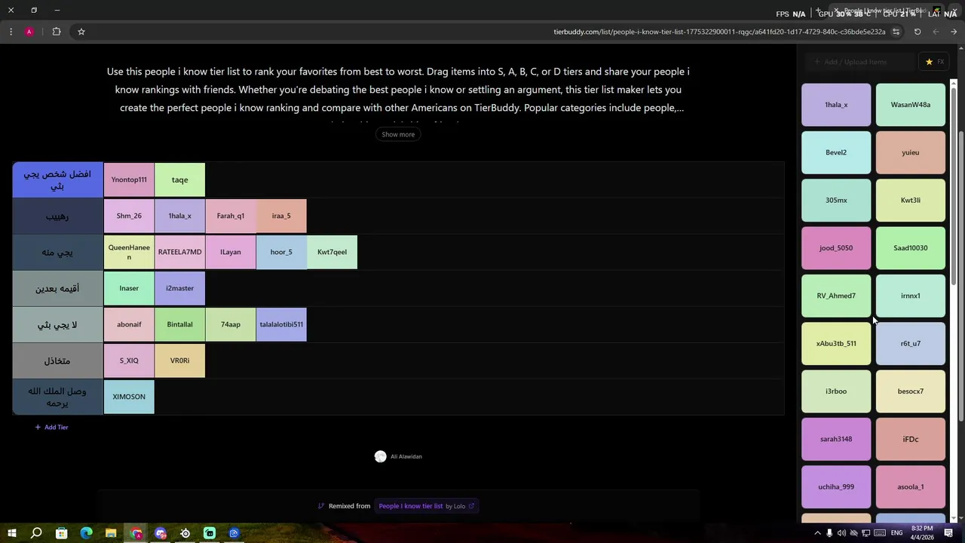The width and height of the screenshot is (965, 543).
Task: Select the i2master item tile
Action: pyautogui.click(x=179, y=289)
